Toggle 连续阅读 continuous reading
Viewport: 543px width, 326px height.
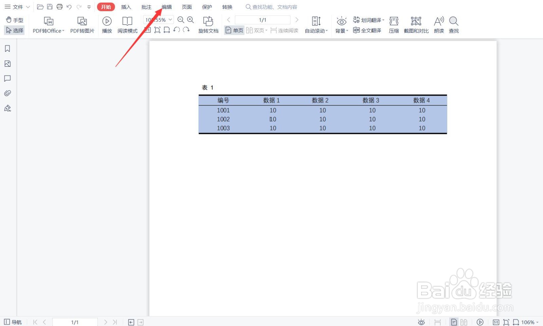click(284, 30)
